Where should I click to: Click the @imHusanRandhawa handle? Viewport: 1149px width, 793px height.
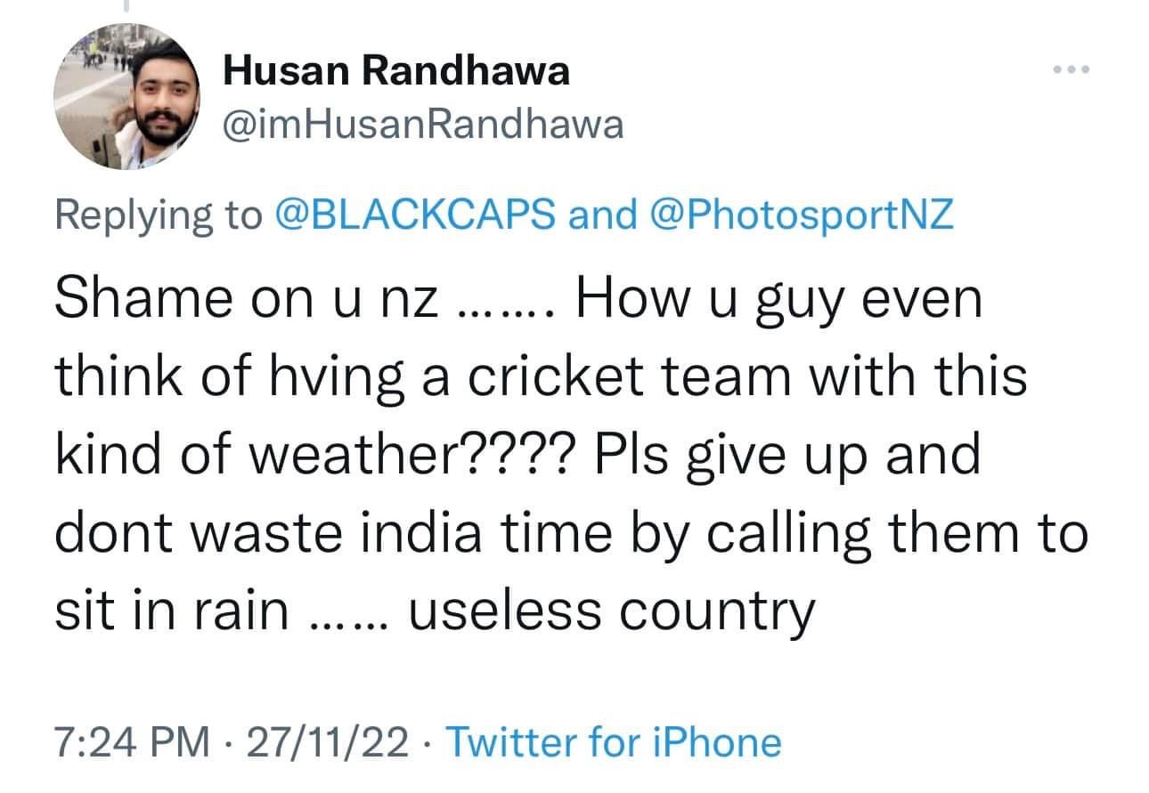[x=423, y=125]
